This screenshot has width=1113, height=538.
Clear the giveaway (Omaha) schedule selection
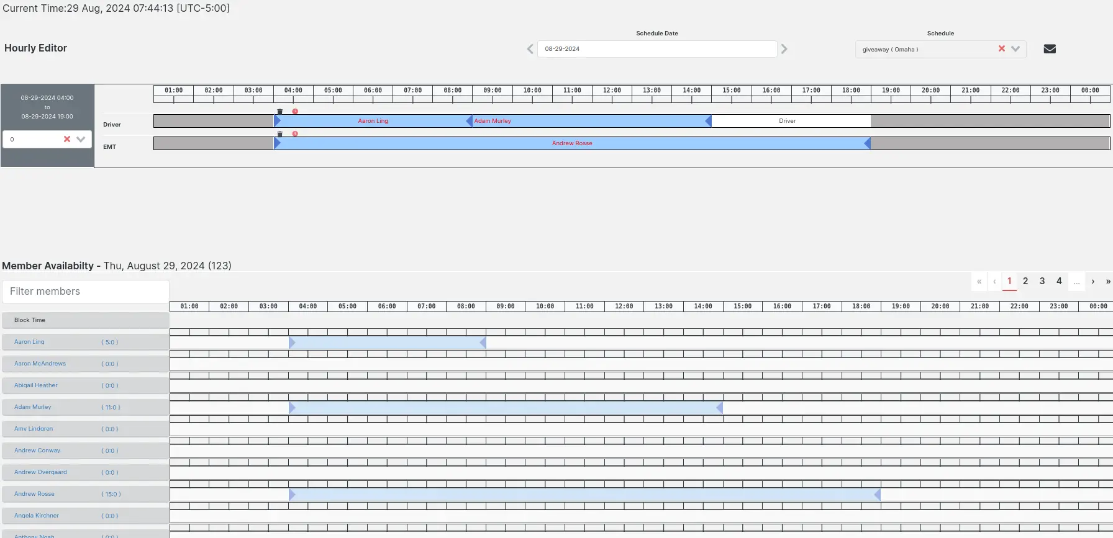(1001, 49)
